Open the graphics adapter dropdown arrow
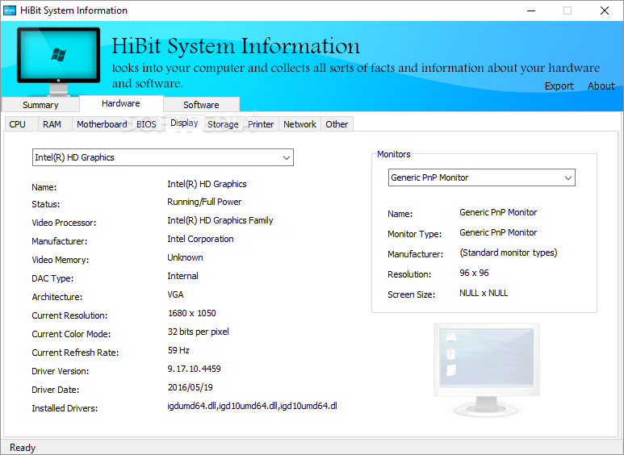The width and height of the screenshot is (624, 455). pos(286,158)
